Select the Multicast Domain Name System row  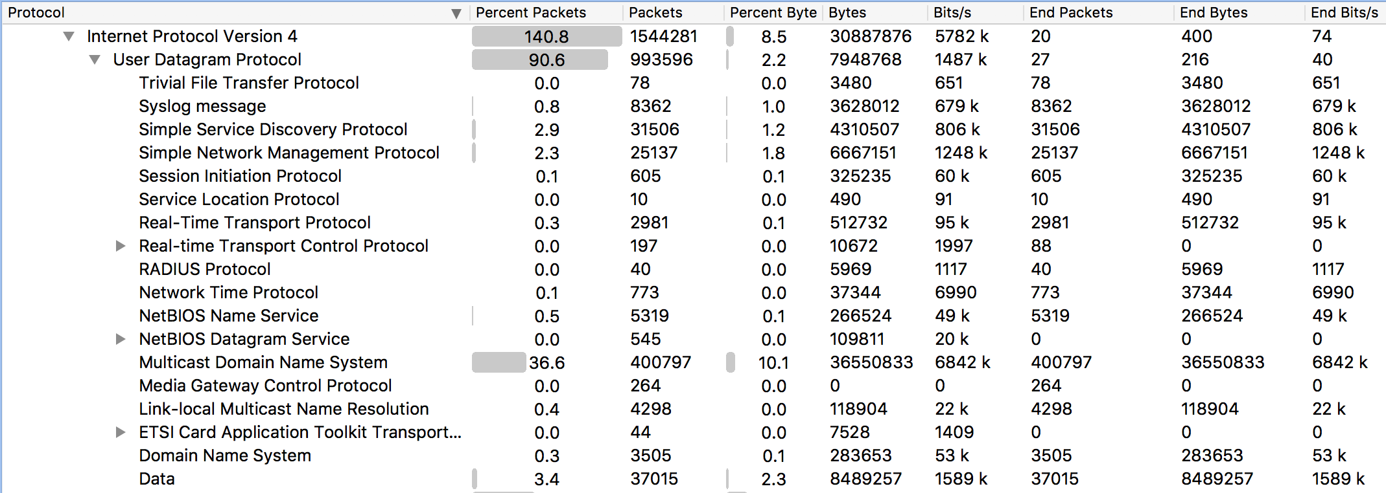coord(263,362)
